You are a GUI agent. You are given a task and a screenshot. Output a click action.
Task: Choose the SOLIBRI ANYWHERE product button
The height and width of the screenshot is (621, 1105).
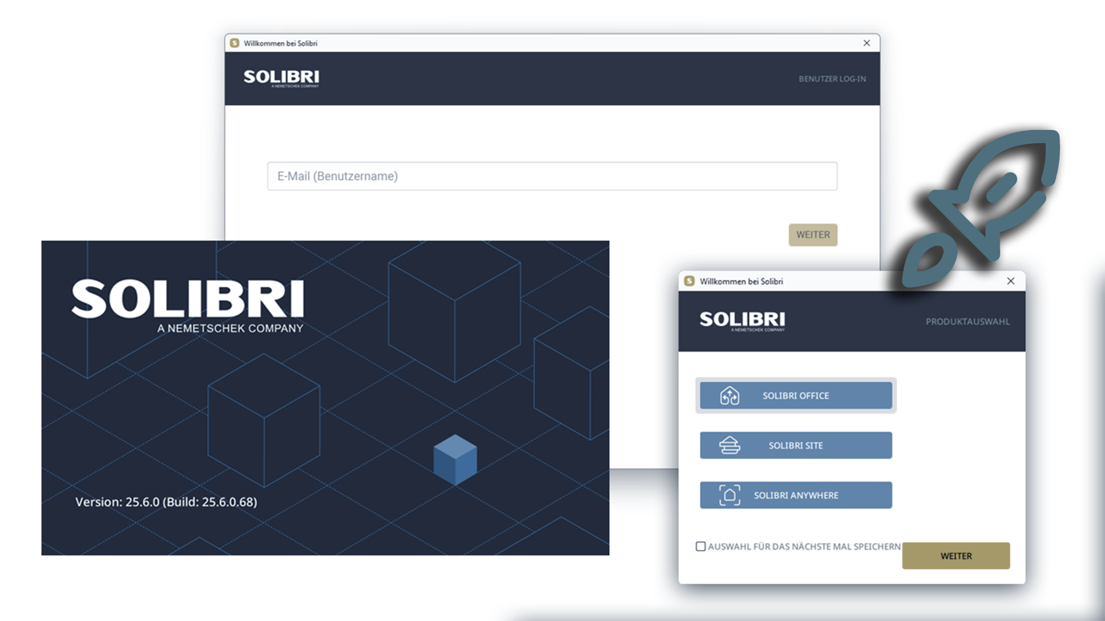(x=796, y=495)
